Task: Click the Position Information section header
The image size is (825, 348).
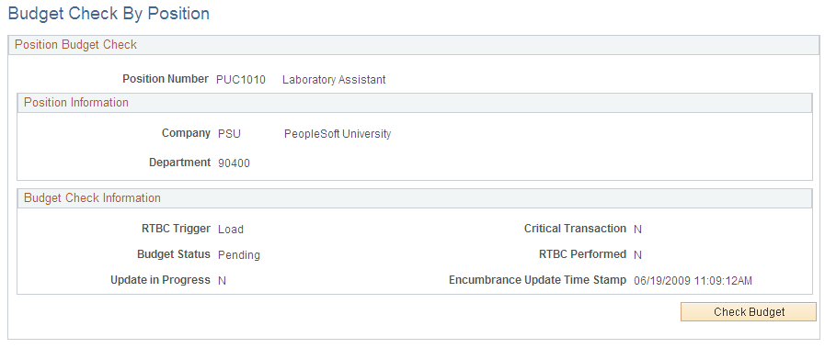Action: [76, 102]
